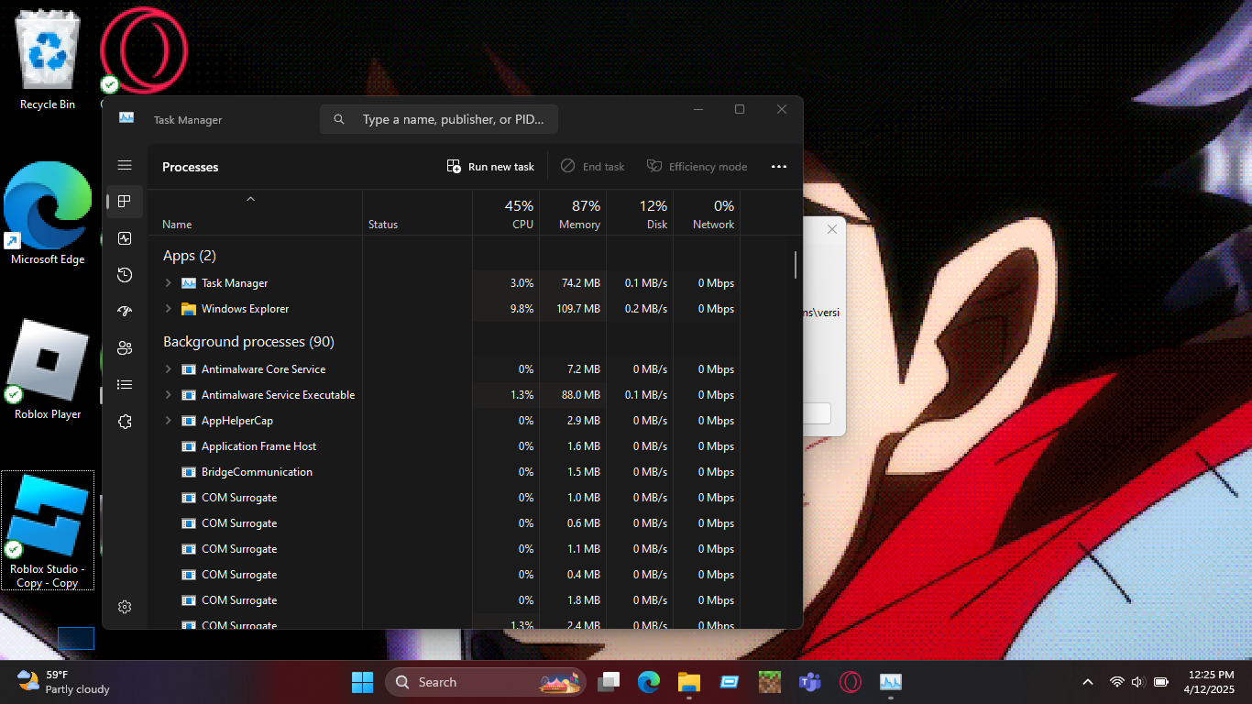Viewport: 1252px width, 704px height.
Task: Show hidden icons in the system tray
Action: pyautogui.click(x=1088, y=682)
